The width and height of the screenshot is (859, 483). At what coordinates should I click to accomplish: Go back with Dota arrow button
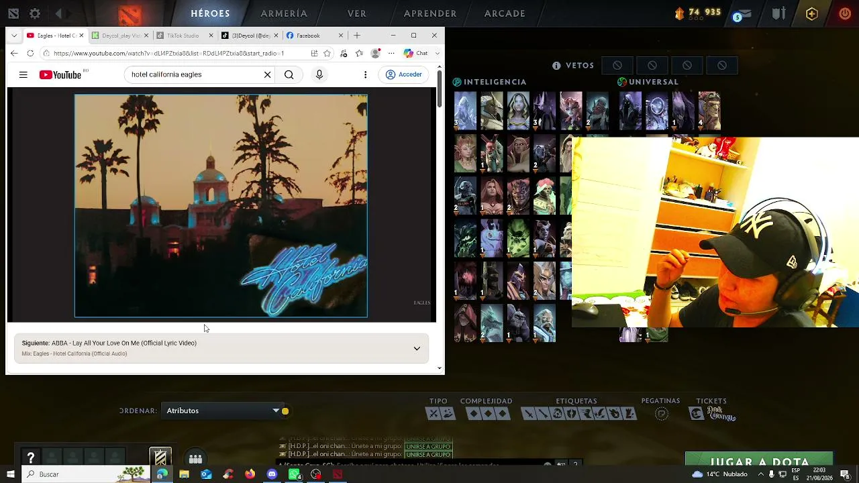click(x=58, y=13)
